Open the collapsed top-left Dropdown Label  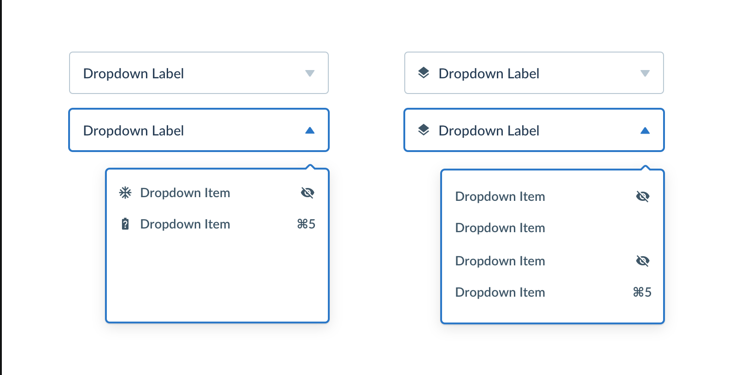198,73
